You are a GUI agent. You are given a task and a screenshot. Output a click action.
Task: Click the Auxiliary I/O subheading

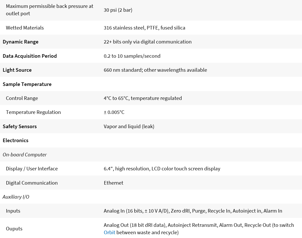point(16,197)
